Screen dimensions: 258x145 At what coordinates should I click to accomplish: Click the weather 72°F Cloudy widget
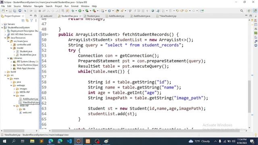[199, 141]
